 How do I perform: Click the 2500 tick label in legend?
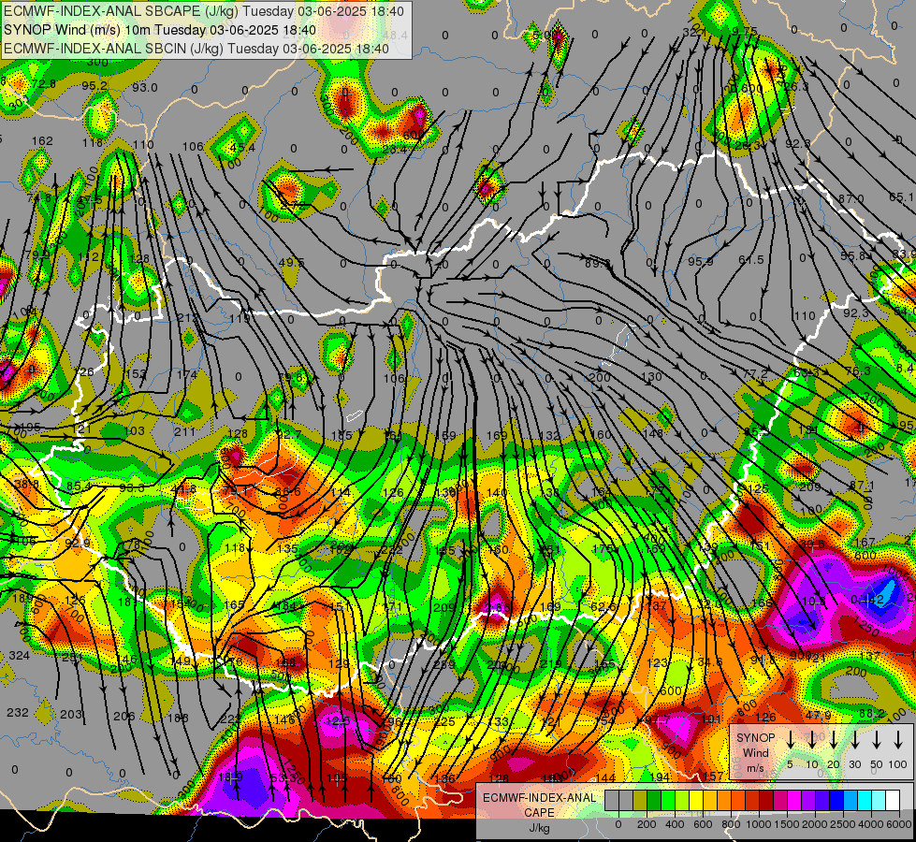(843, 824)
